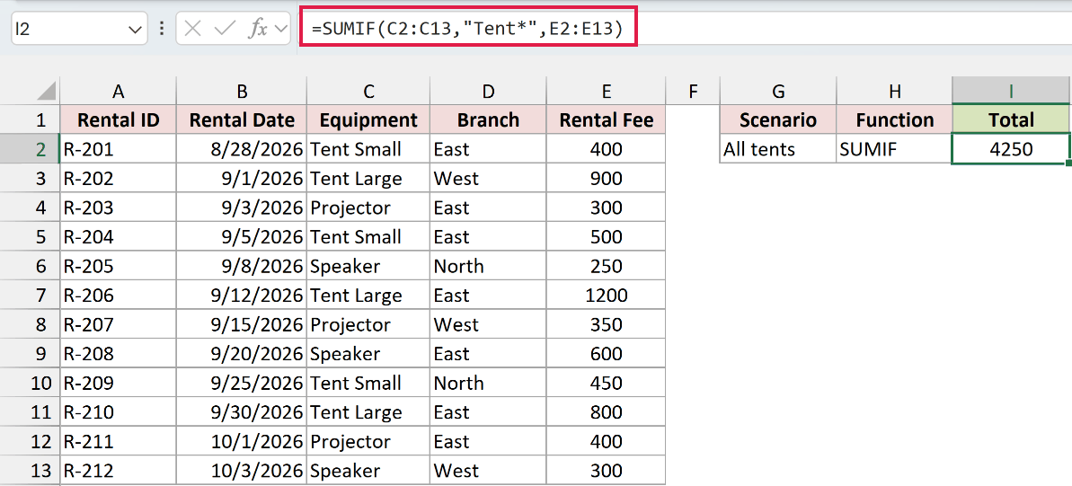Select column E header
Image resolution: width=1072 pixels, height=486 pixels.
606,91
